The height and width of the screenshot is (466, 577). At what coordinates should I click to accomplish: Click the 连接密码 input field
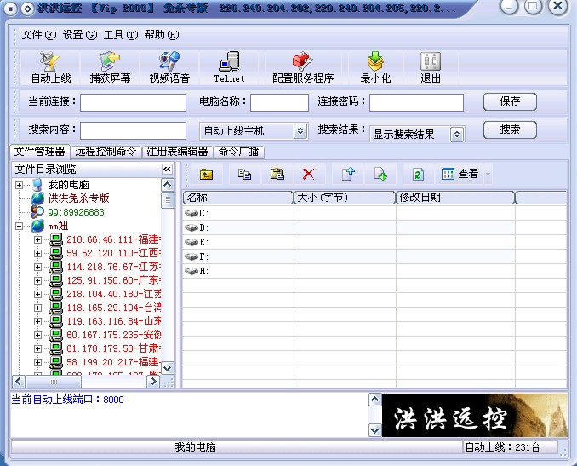[x=416, y=102]
